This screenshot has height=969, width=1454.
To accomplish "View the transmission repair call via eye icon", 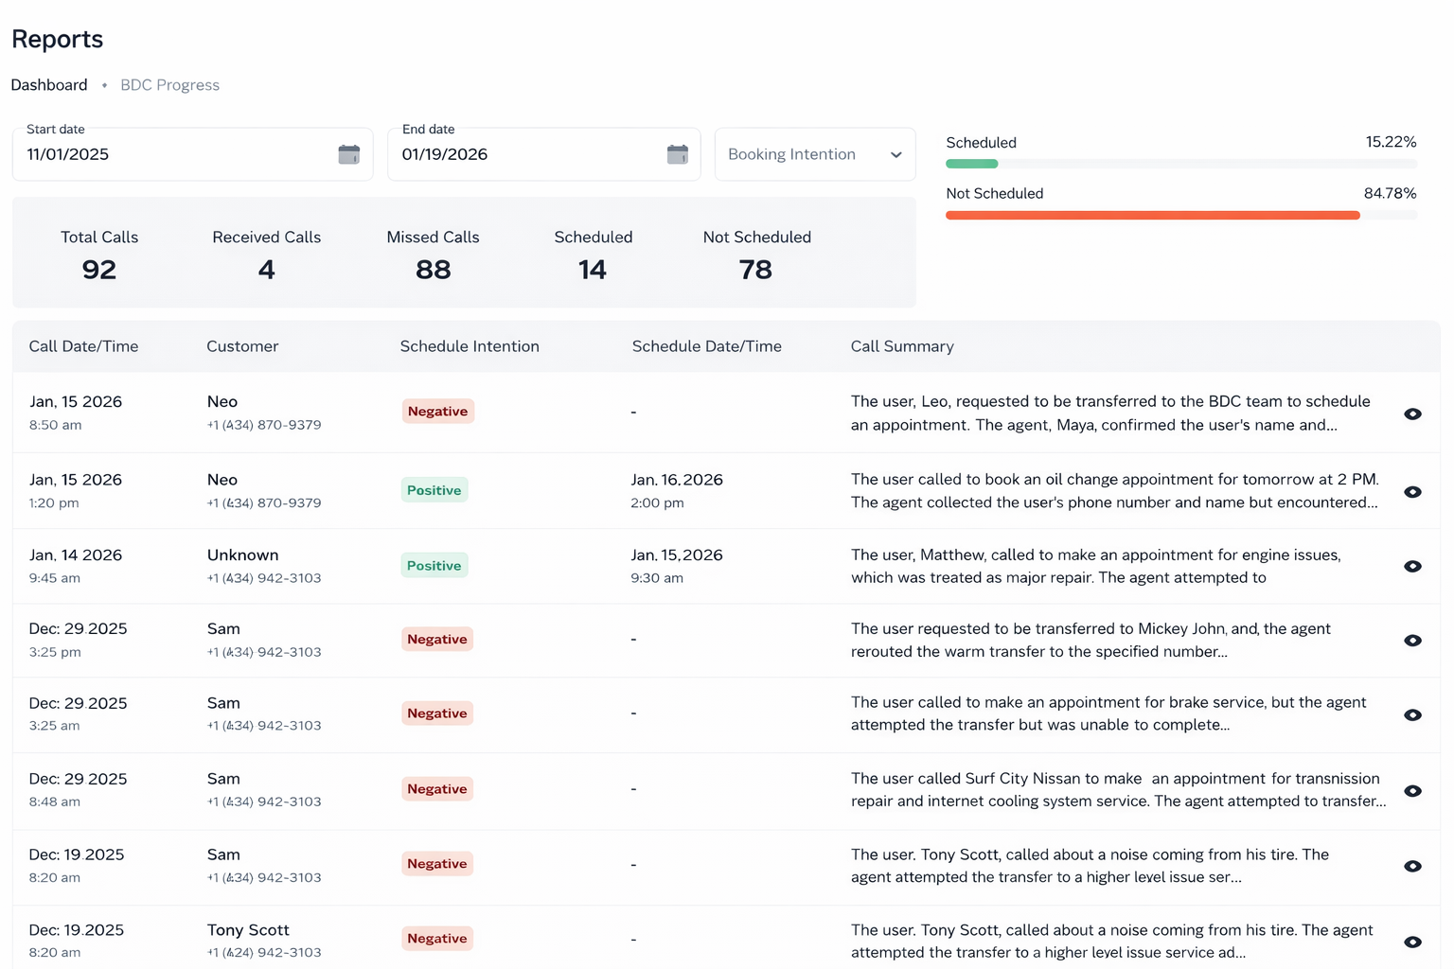I will tap(1411, 791).
